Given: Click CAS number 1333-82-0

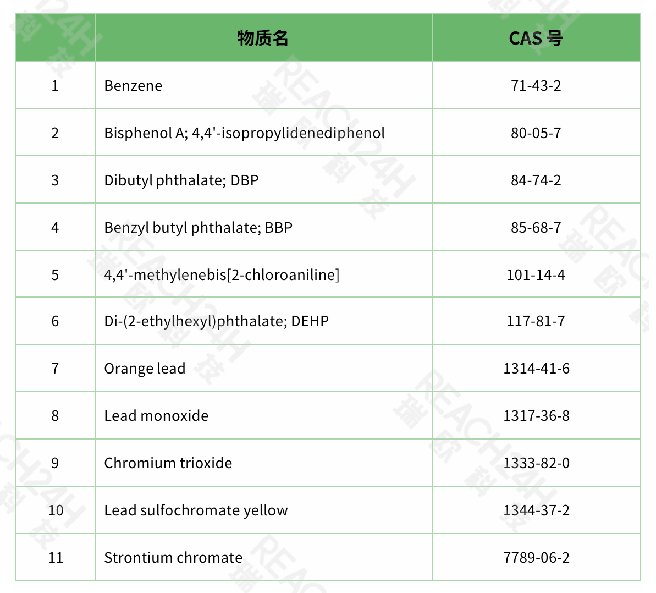Looking at the screenshot, I should [x=536, y=463].
